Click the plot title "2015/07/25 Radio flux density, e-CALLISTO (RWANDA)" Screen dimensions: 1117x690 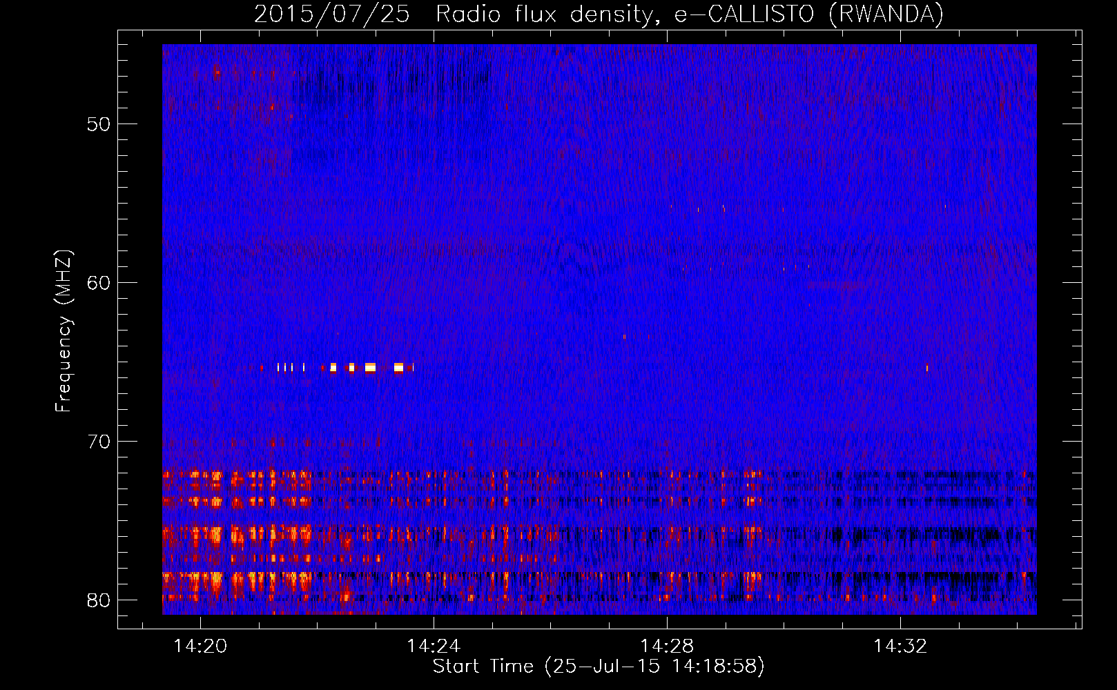[599, 14]
